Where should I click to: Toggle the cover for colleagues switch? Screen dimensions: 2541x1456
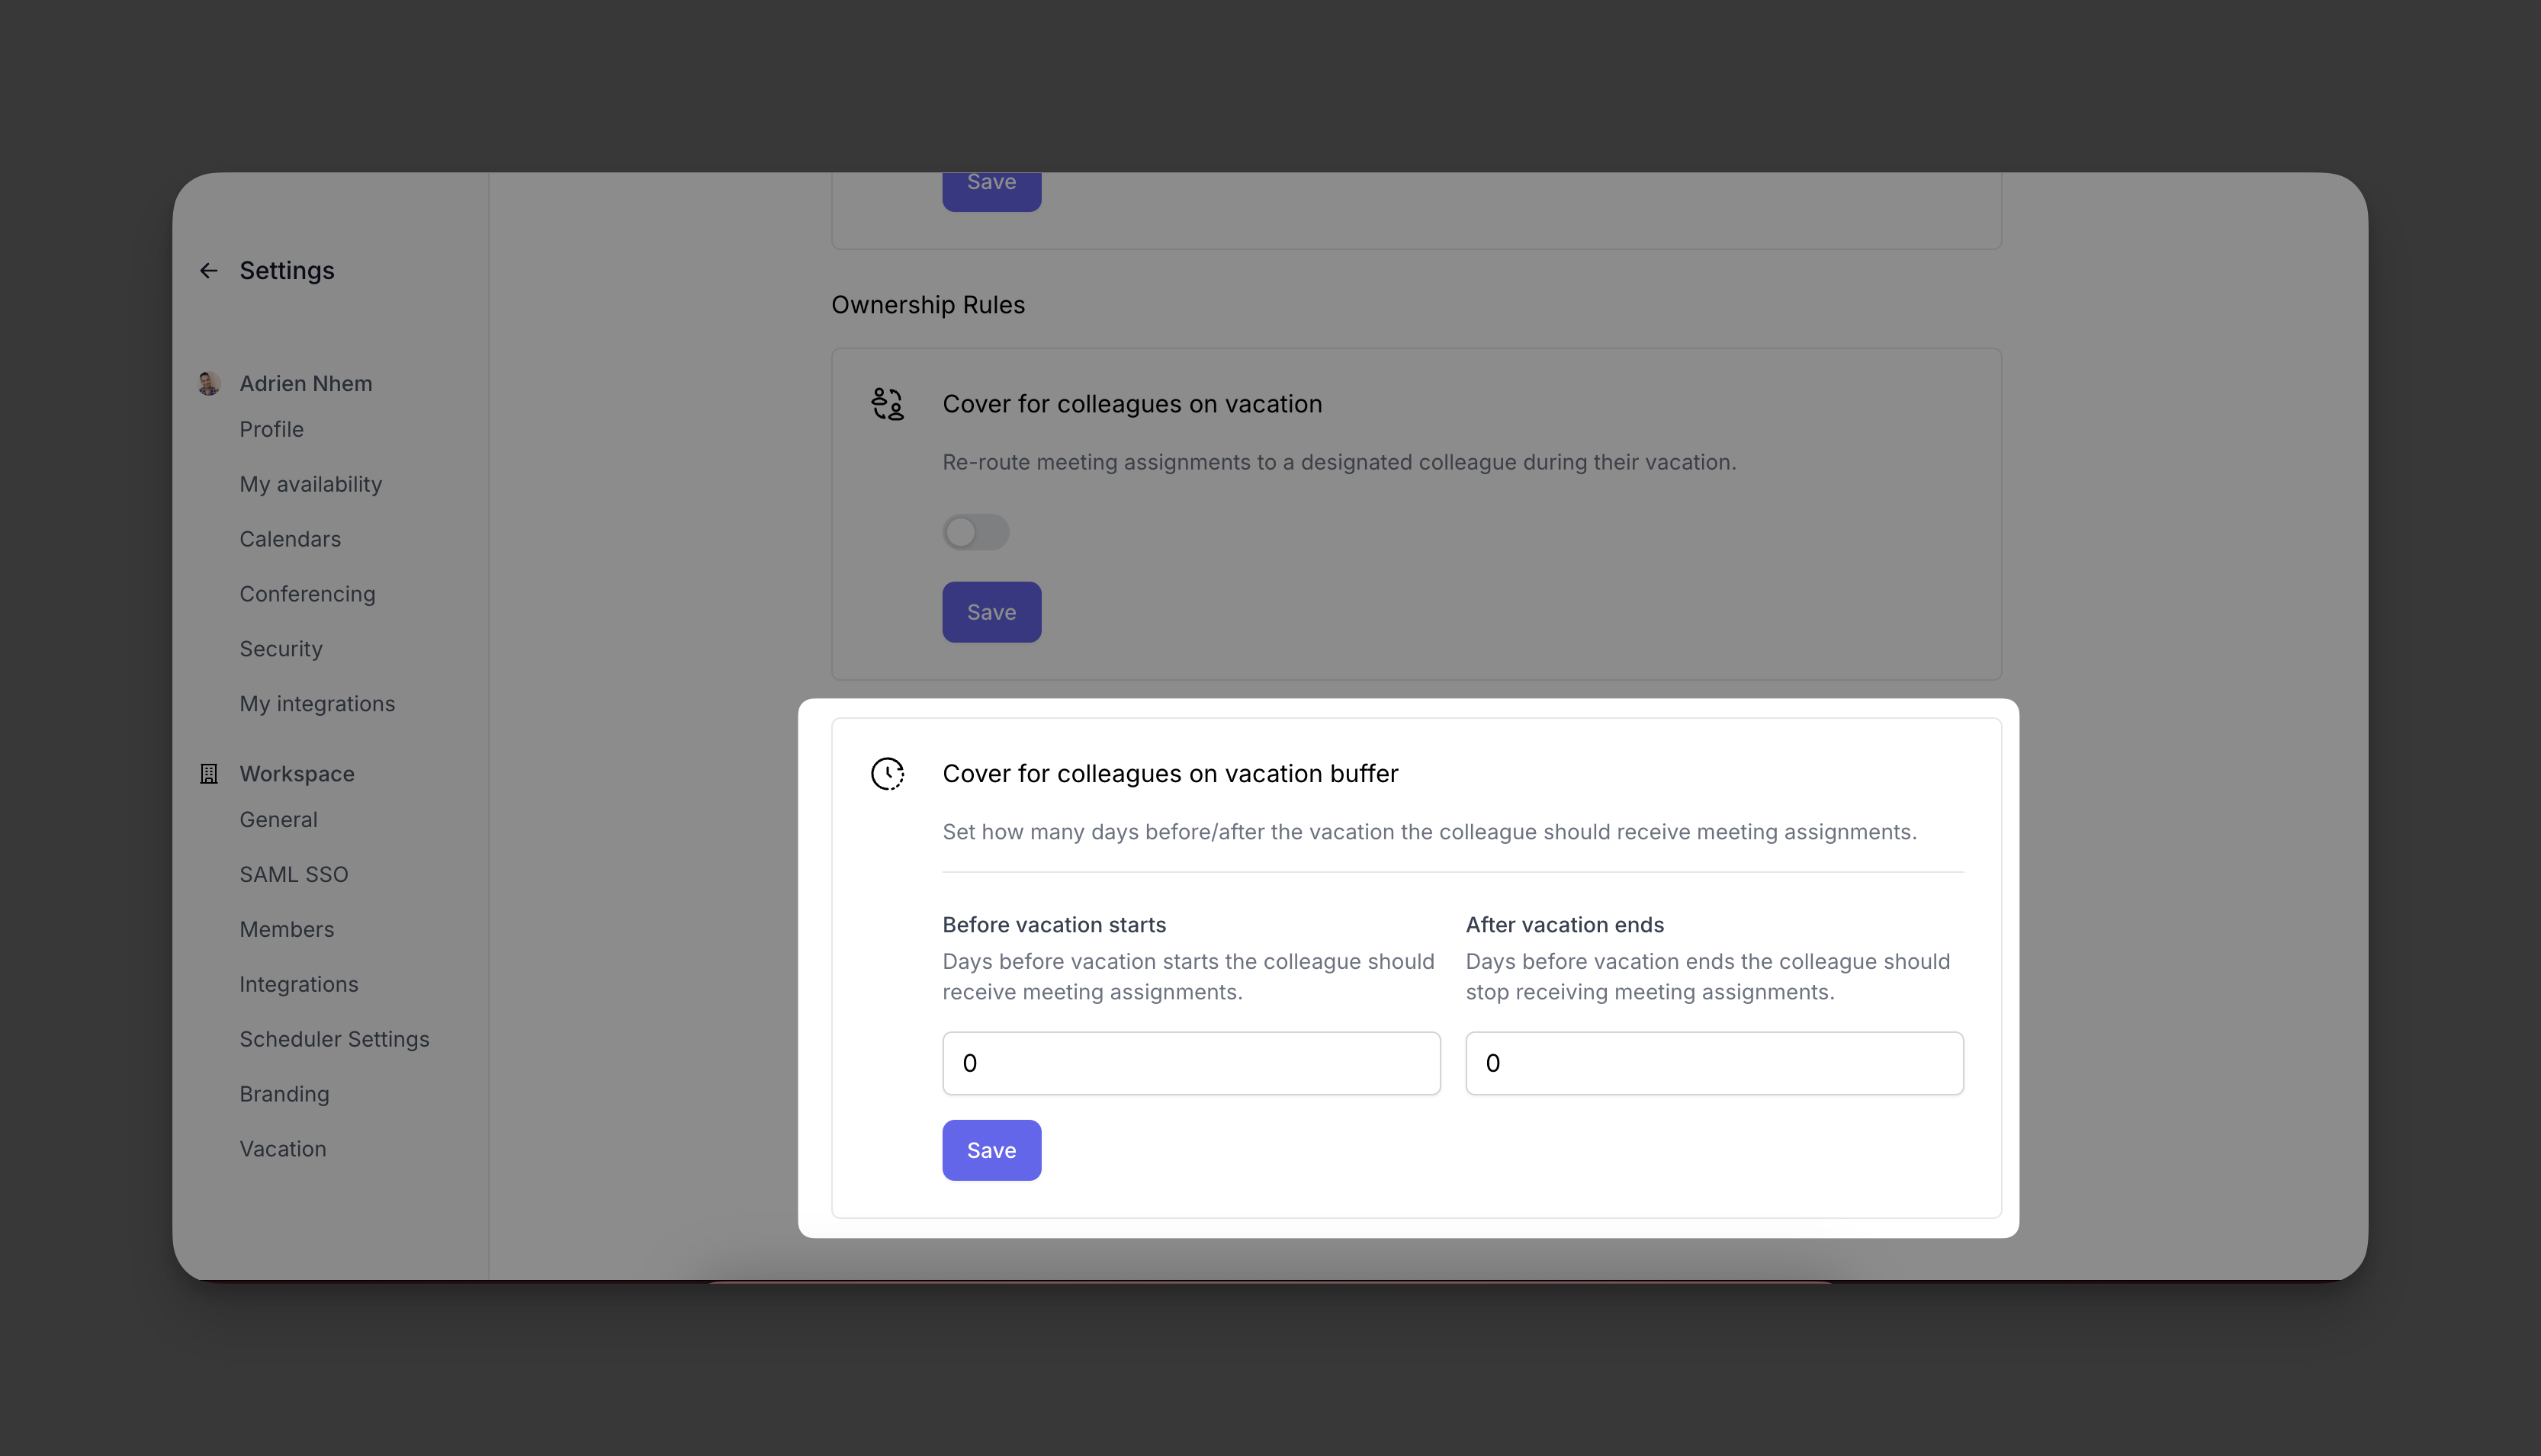point(975,532)
